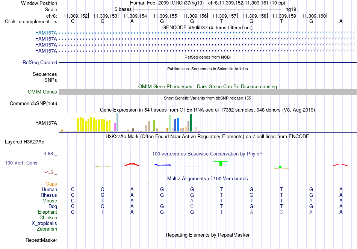Click the blue G conservation logo
Viewport: 357px width, 249px height.
163,164
